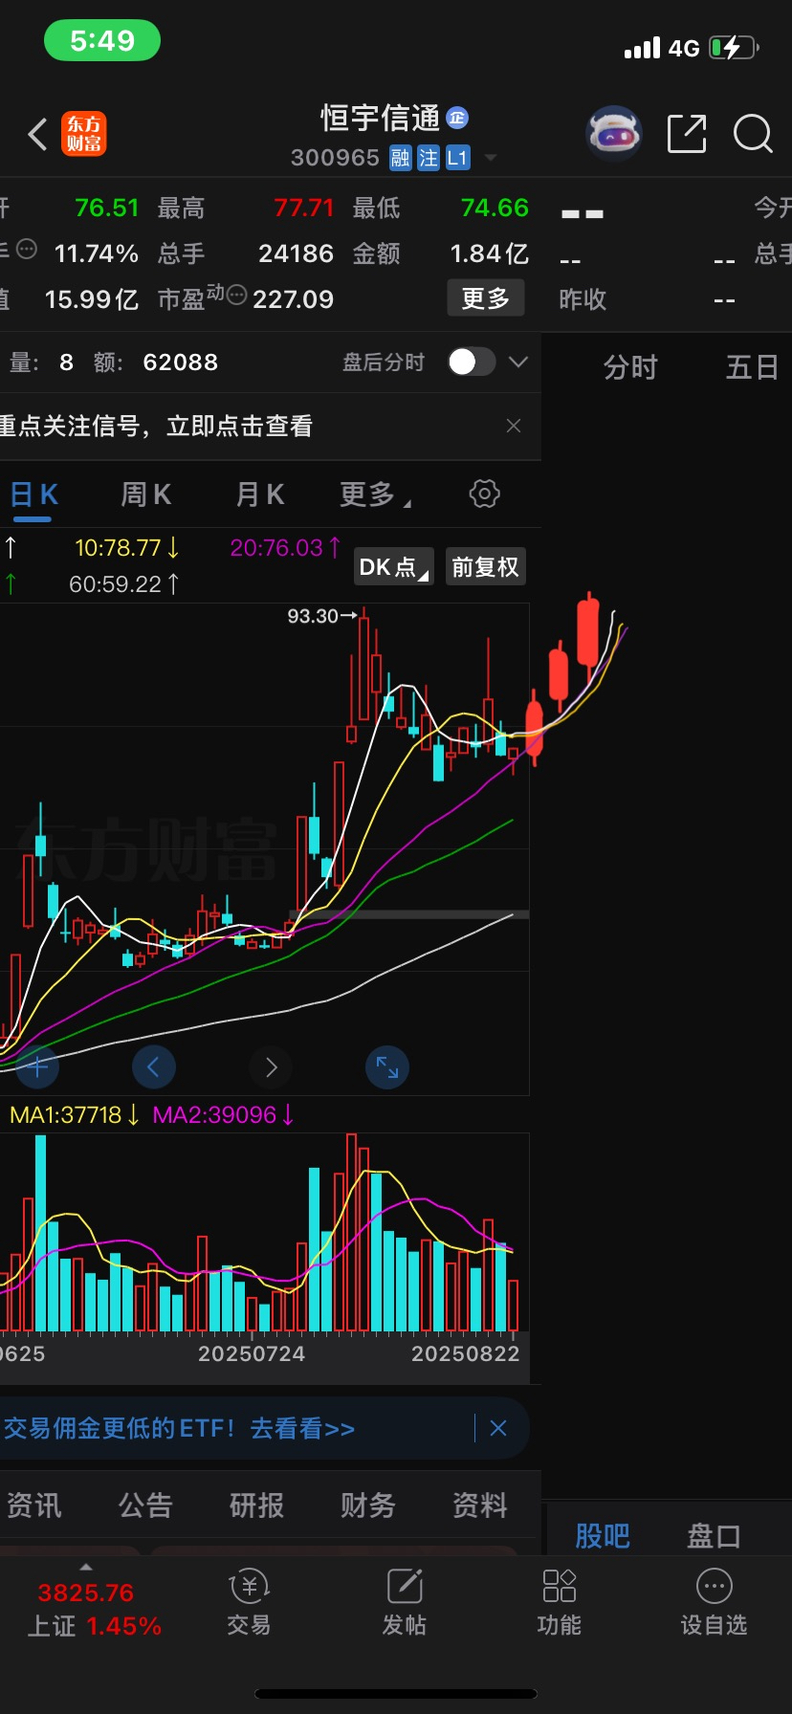Open the robot assistant avatar
This screenshot has height=1714, width=792.
click(x=613, y=134)
